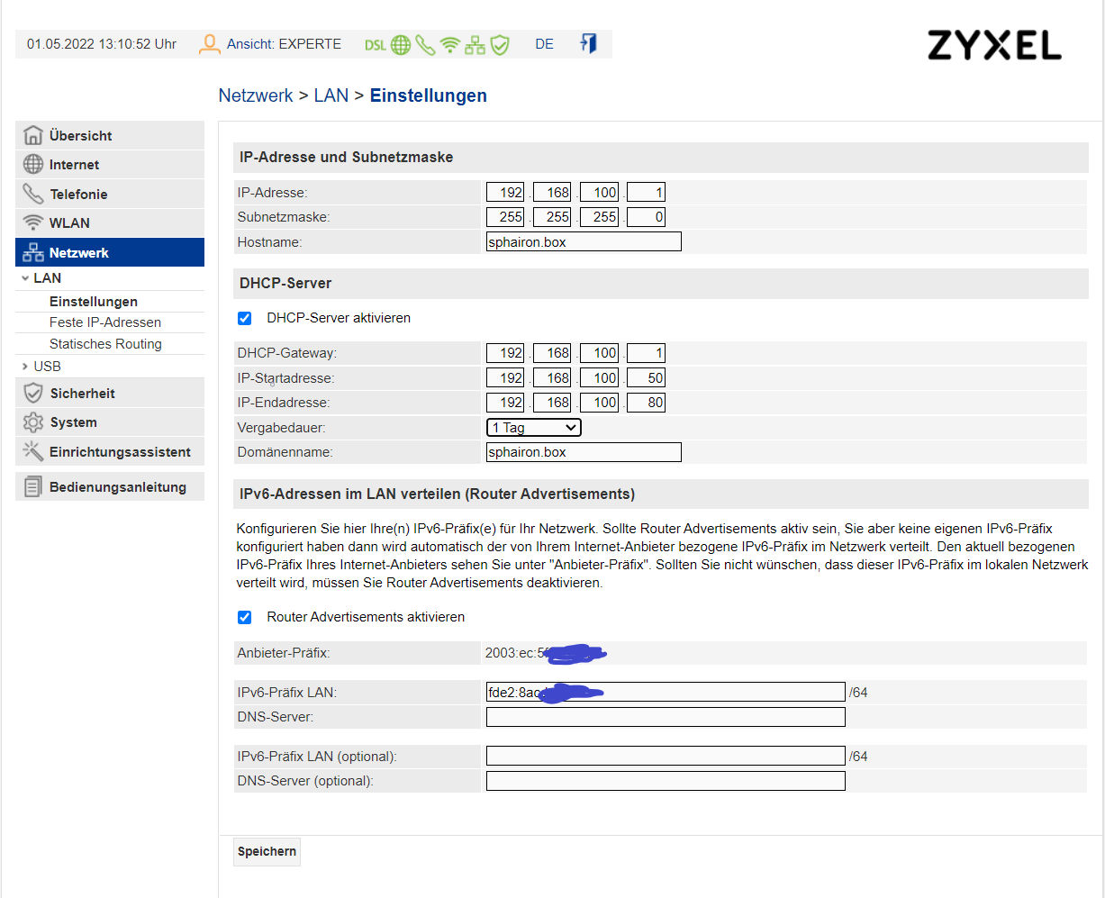Click the globe icon beside Internet
Image resolution: width=1105 pixels, height=898 pixels.
[x=33, y=164]
